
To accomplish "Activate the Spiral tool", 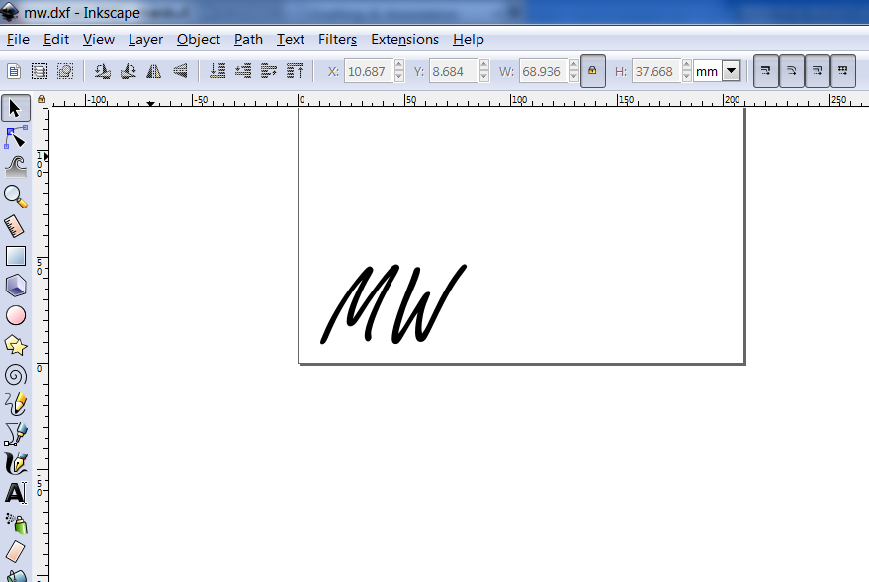I will 16,374.
